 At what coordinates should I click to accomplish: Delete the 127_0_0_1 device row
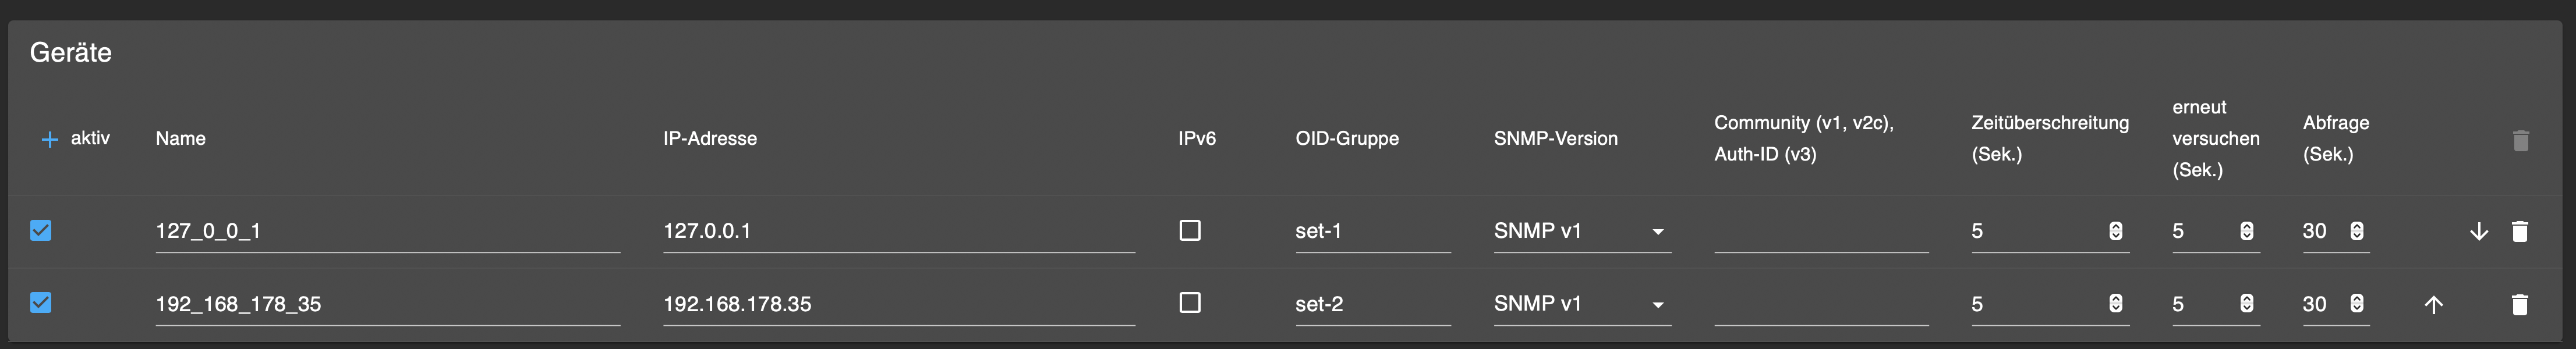(2520, 232)
